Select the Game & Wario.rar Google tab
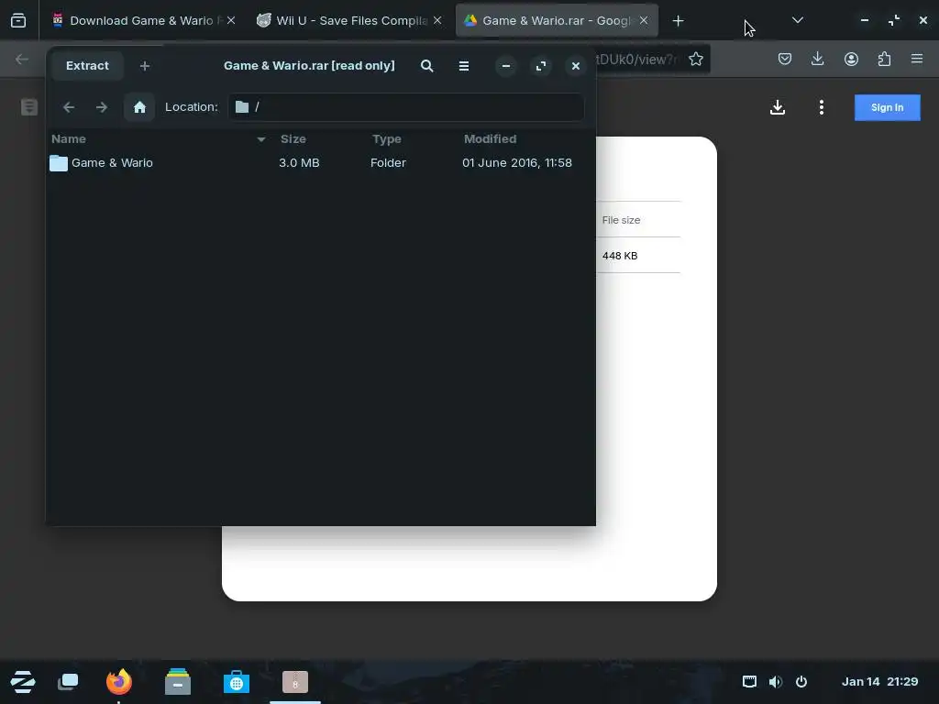Viewport: 939px width, 704px height. tap(557, 20)
